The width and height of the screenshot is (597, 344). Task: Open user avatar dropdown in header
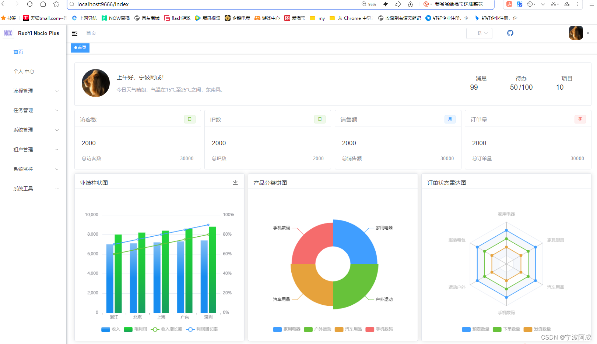coord(579,33)
